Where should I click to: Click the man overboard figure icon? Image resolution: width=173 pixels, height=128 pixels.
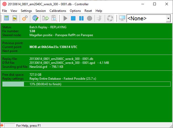(100, 18)
